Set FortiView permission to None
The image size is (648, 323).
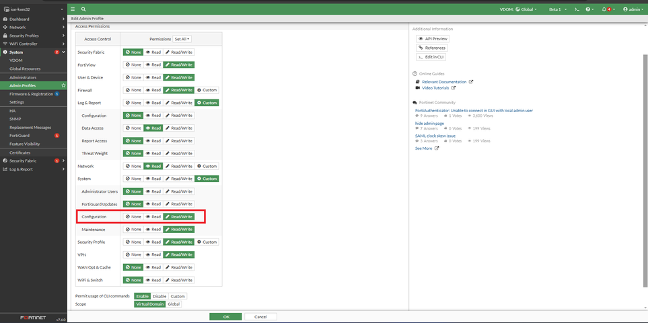click(133, 64)
